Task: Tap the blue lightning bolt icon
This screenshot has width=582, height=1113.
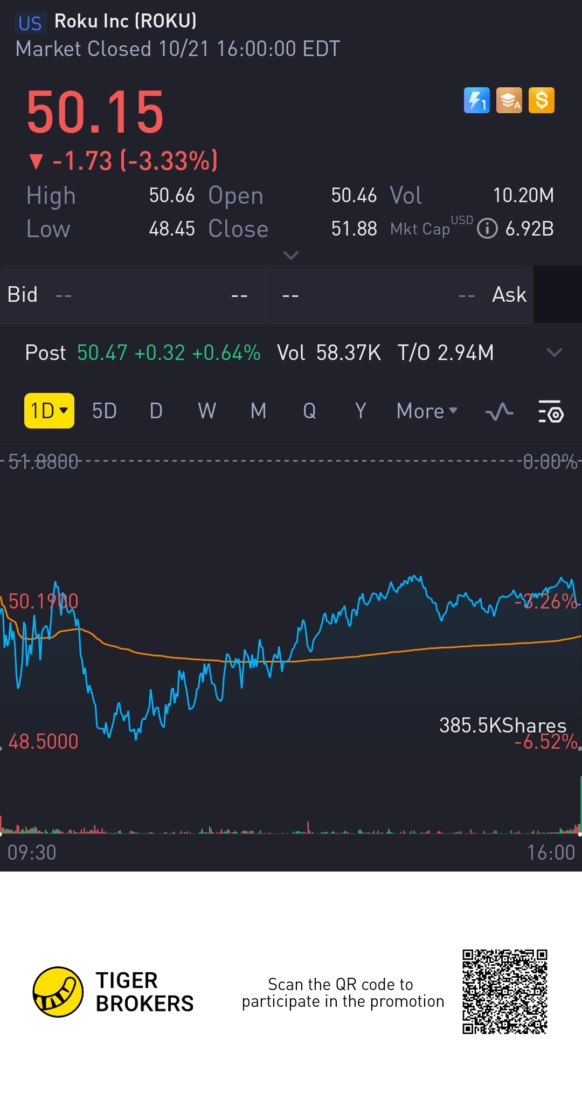Action: pyautogui.click(x=477, y=100)
